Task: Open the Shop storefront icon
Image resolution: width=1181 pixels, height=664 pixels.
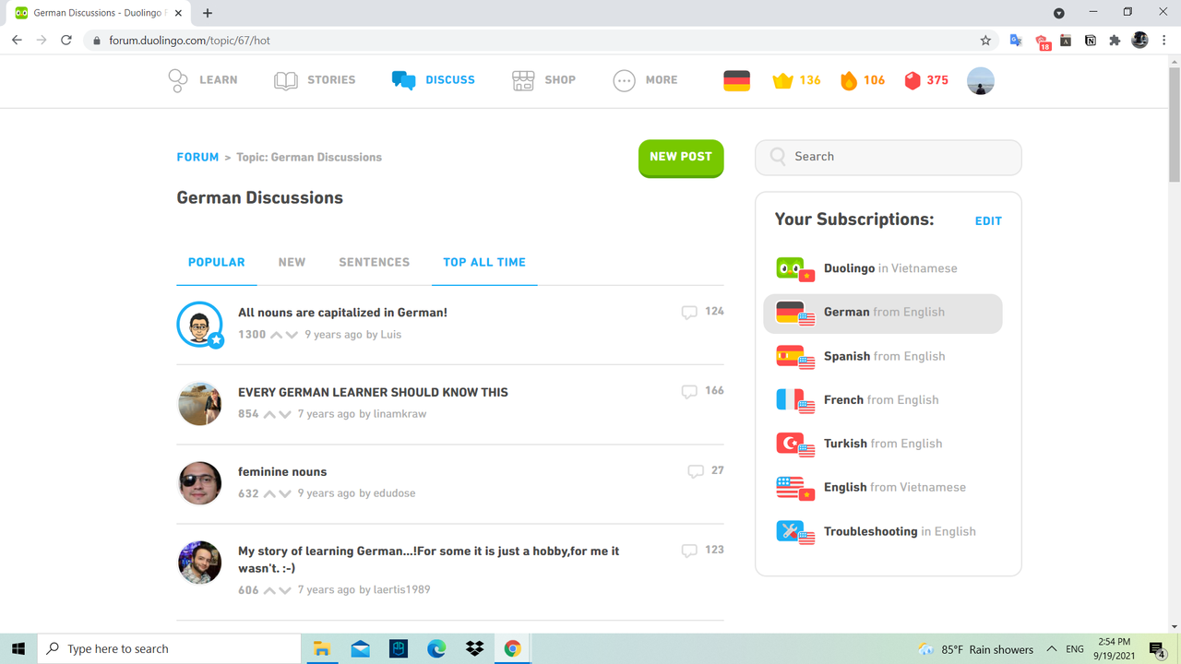Action: click(523, 80)
